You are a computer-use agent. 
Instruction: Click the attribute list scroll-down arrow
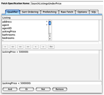click(50, 39)
